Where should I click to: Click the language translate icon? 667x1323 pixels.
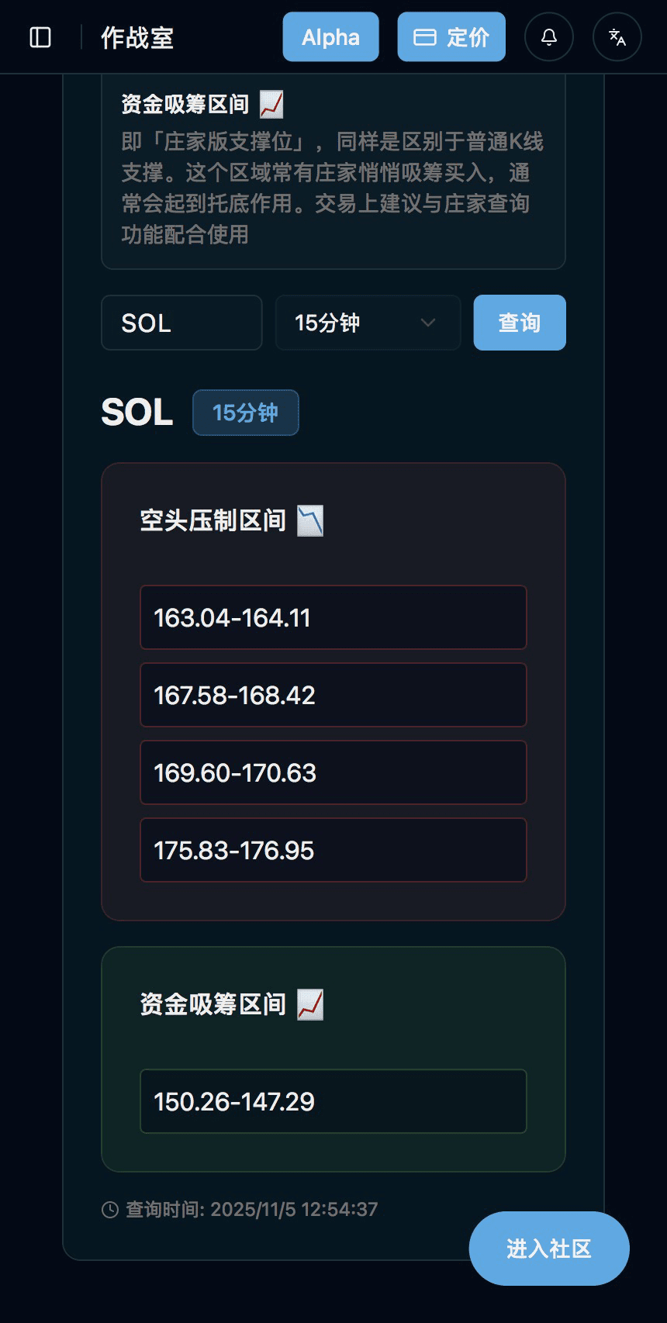point(617,37)
